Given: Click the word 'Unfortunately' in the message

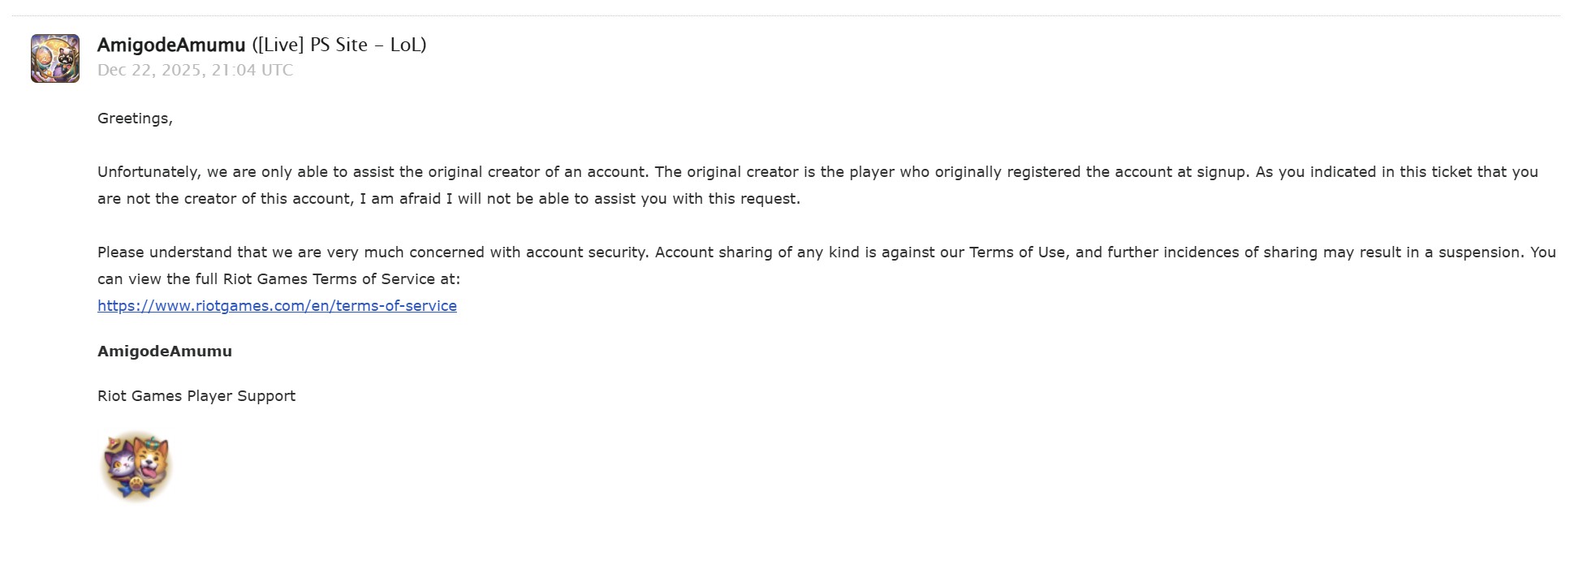Looking at the screenshot, I should [x=148, y=172].
